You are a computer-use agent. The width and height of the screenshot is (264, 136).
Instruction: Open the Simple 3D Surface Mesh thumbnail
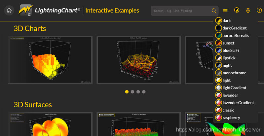point(50,124)
